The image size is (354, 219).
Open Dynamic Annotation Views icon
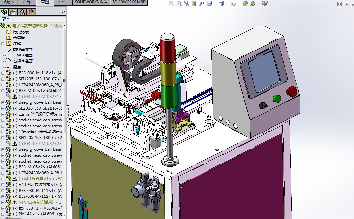coord(201,4)
